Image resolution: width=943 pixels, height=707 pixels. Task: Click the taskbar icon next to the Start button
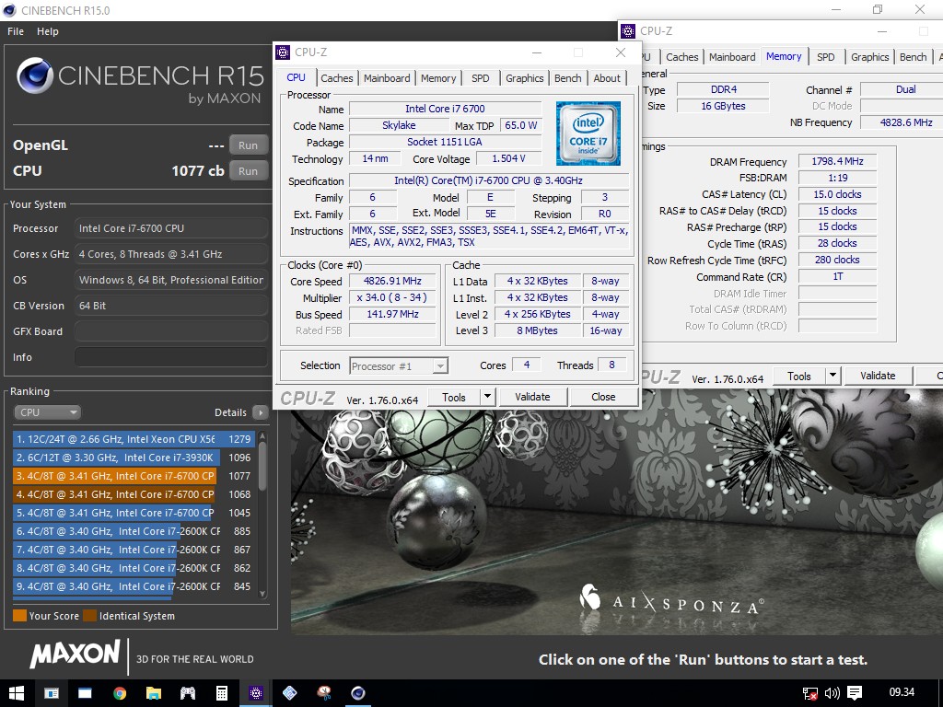pos(52,693)
